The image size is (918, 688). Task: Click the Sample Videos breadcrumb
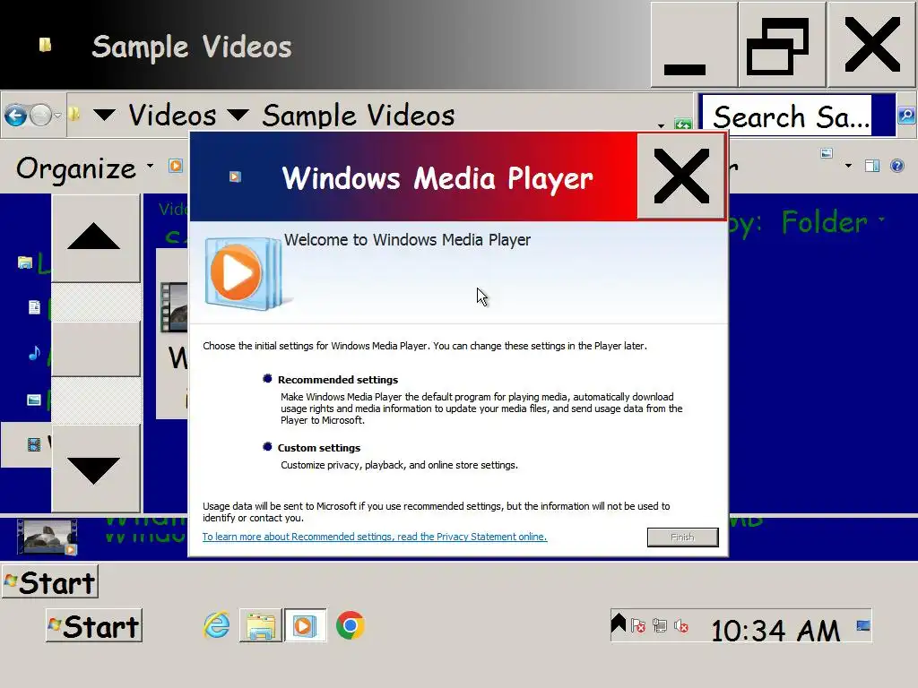[359, 116]
